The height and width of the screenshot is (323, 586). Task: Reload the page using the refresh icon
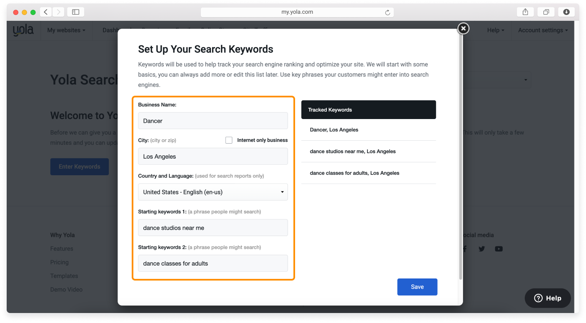tap(387, 12)
